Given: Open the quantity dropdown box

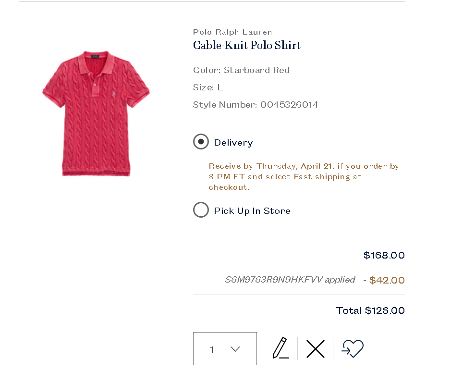Looking at the screenshot, I should point(225,348).
